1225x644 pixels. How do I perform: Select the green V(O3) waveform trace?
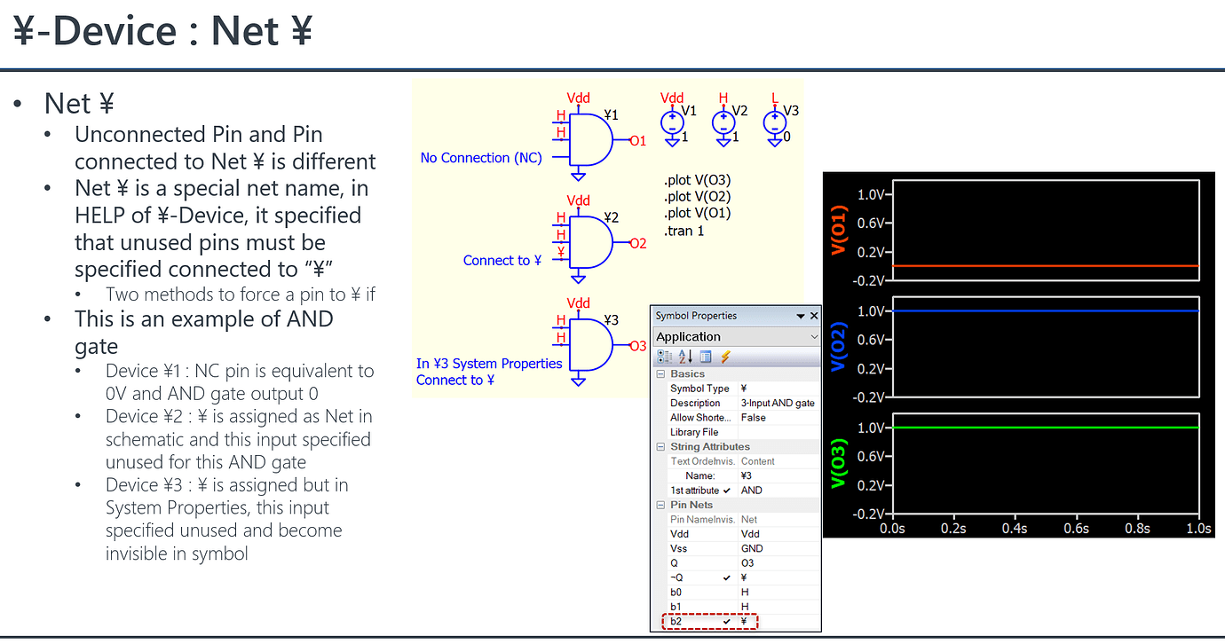pos(1047,427)
